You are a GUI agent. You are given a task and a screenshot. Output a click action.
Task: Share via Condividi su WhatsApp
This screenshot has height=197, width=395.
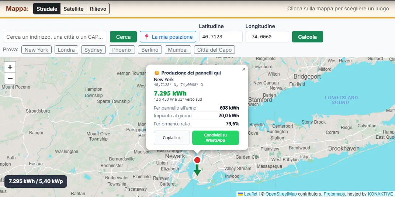point(215,138)
